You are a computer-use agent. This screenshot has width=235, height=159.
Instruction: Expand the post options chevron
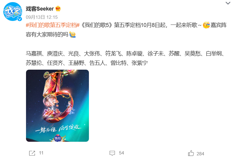pos(228,3)
